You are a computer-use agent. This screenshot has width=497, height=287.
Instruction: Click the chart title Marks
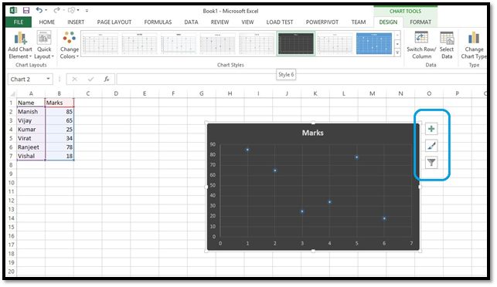coord(312,133)
